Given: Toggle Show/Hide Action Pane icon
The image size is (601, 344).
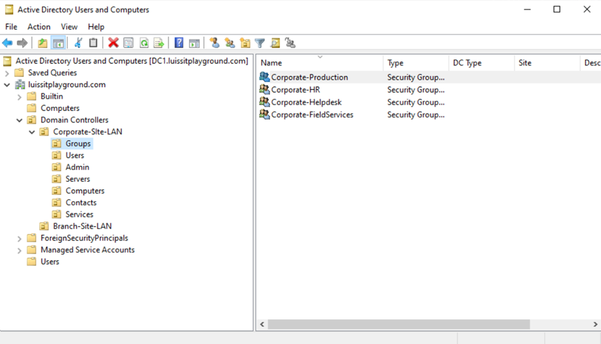Looking at the screenshot, I should [x=194, y=43].
